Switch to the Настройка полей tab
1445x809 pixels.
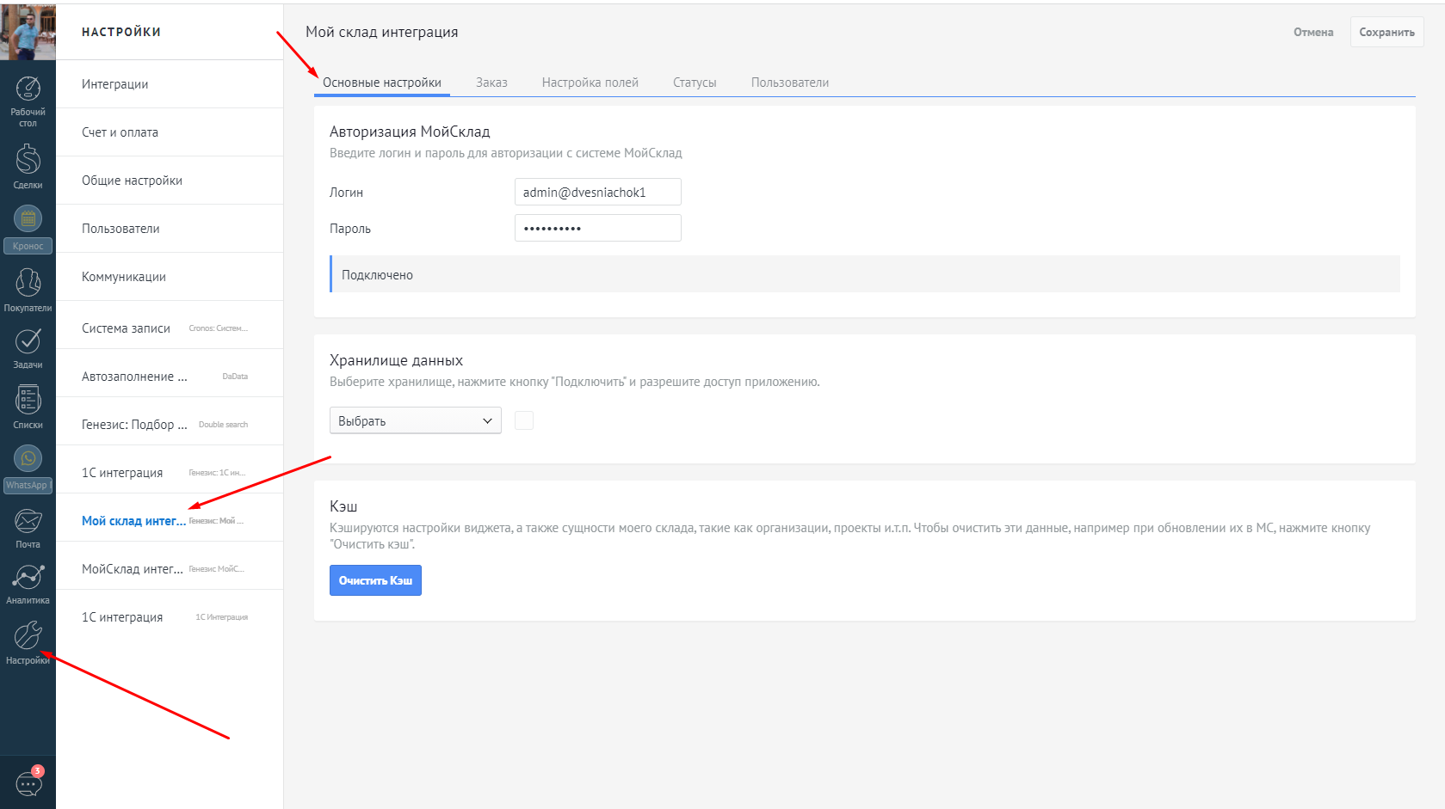590,83
